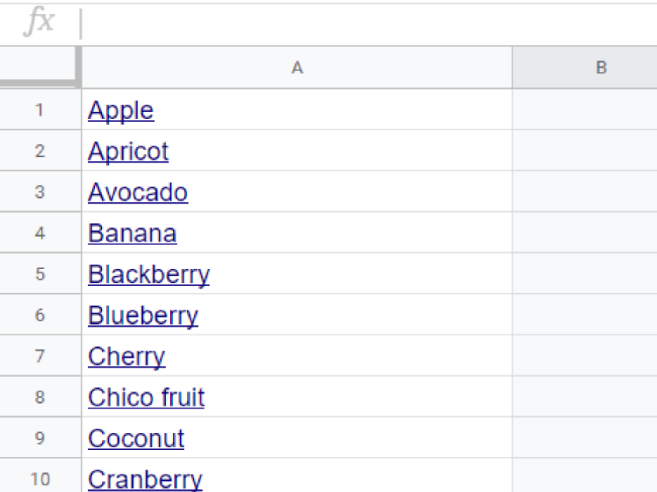The image size is (657, 492).
Task: Open the Chico fruit hyperlink
Action: (x=146, y=396)
